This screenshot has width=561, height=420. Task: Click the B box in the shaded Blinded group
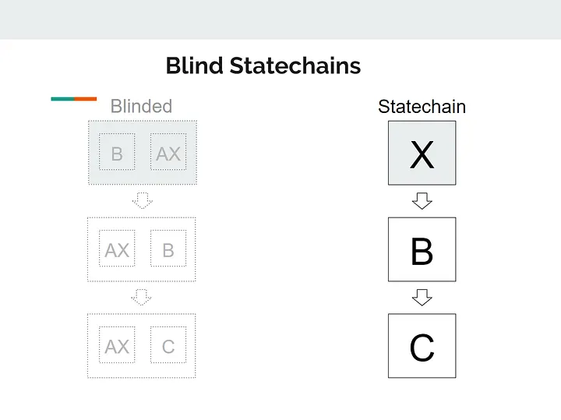(x=117, y=153)
